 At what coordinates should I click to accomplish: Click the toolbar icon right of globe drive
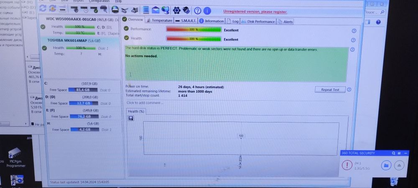point(125,10)
